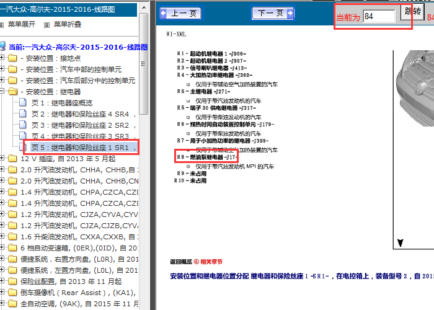The image size is (434, 310).
Task: Click the 当前:一汽大众-高尔夫-2015-2016-线路图 root link
Action: (x=78, y=47)
